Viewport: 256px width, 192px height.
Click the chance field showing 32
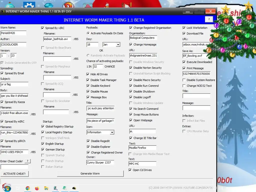[98, 66]
